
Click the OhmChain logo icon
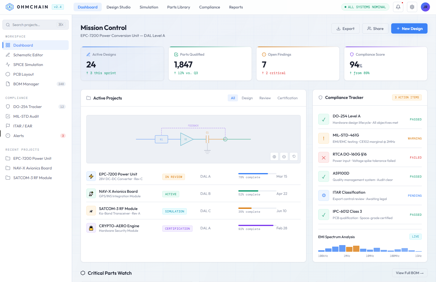[x=10, y=7]
